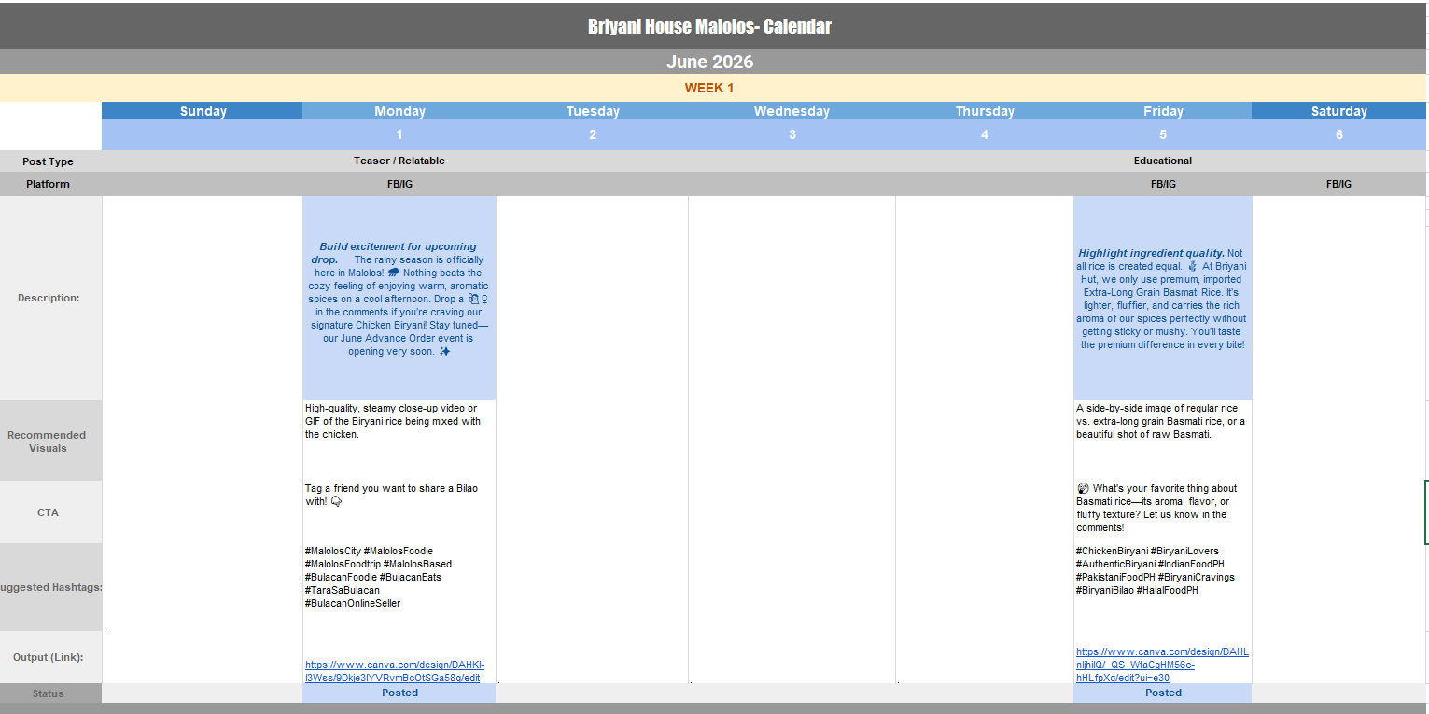The height and width of the screenshot is (714, 1429).
Task: Select the Platform row label
Action: point(50,184)
